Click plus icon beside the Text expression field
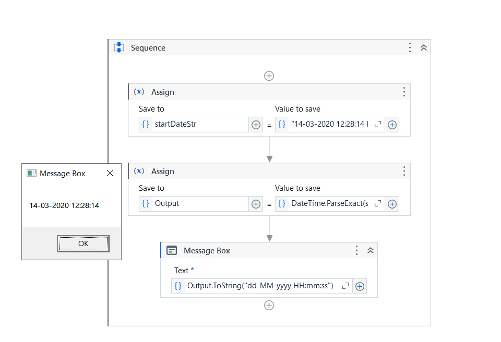 (360, 286)
